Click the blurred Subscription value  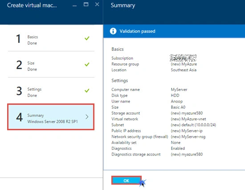(183, 58)
